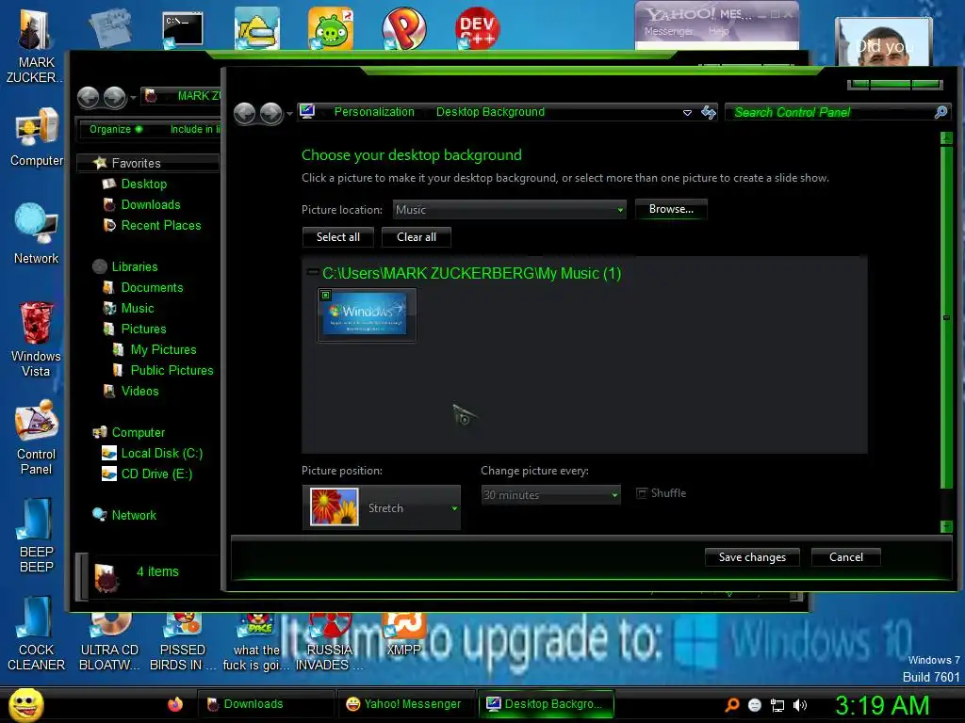Viewport: 965px width, 723px height.
Task: Click the Search Control Panel field
Action: pyautogui.click(x=831, y=113)
